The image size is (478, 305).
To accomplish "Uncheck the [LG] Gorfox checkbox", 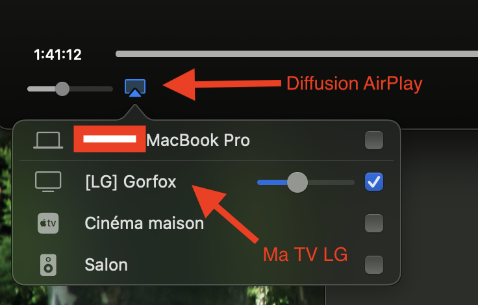I will coord(373,182).
